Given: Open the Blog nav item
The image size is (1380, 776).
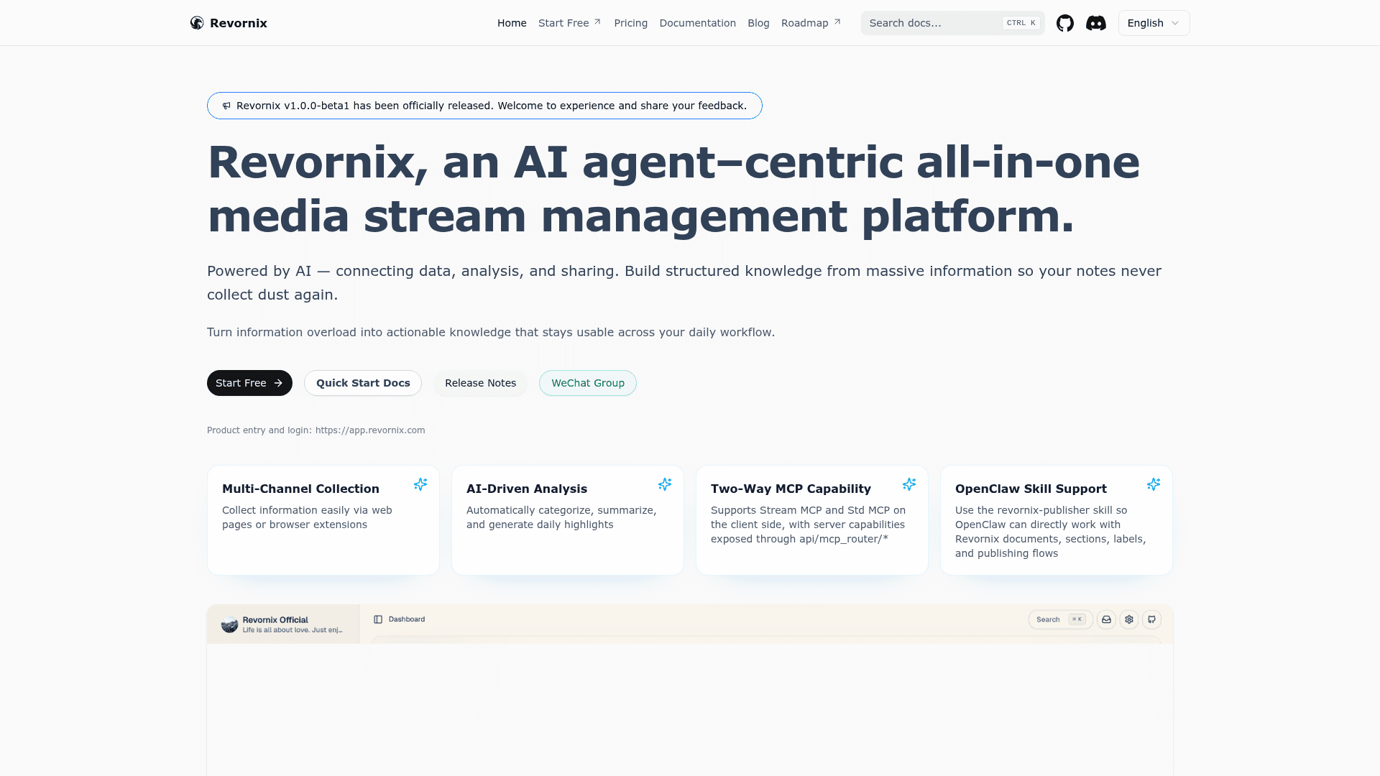Looking at the screenshot, I should [758, 23].
